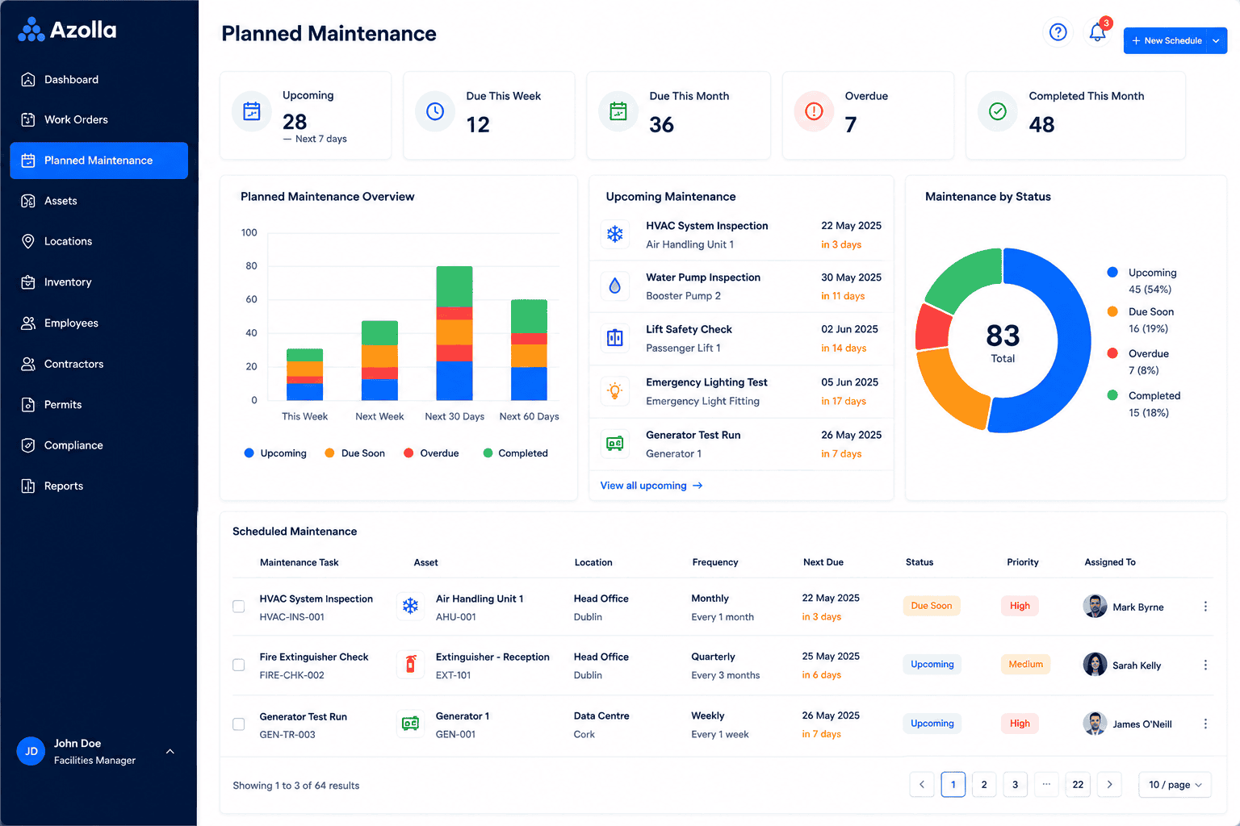Click the Water Pump droplet icon

click(615, 286)
